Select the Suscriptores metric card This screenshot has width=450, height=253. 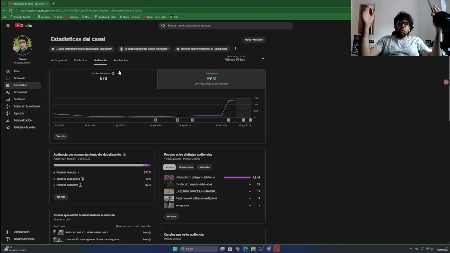[x=212, y=79]
